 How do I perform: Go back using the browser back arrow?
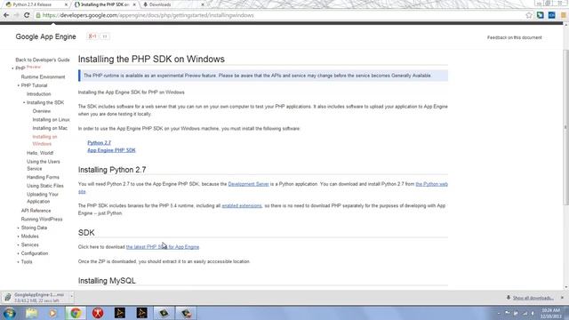(6, 15)
